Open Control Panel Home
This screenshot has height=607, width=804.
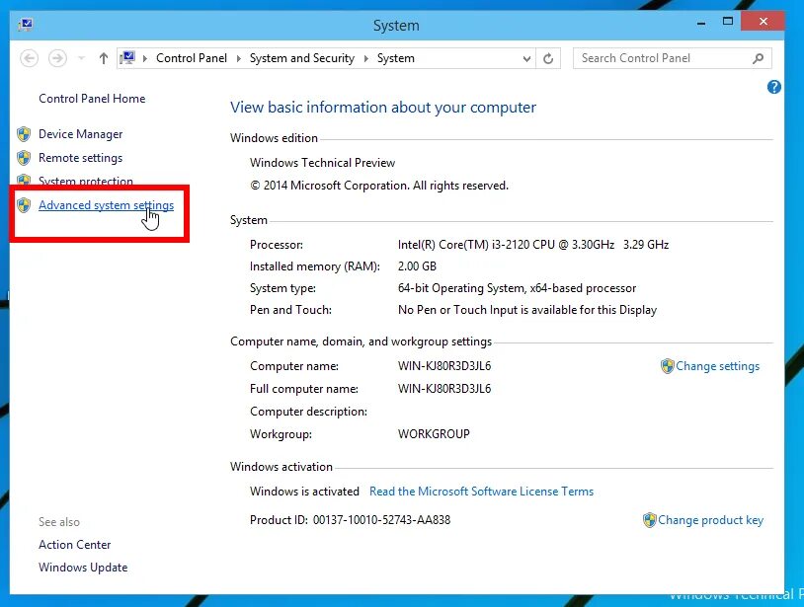click(x=92, y=99)
